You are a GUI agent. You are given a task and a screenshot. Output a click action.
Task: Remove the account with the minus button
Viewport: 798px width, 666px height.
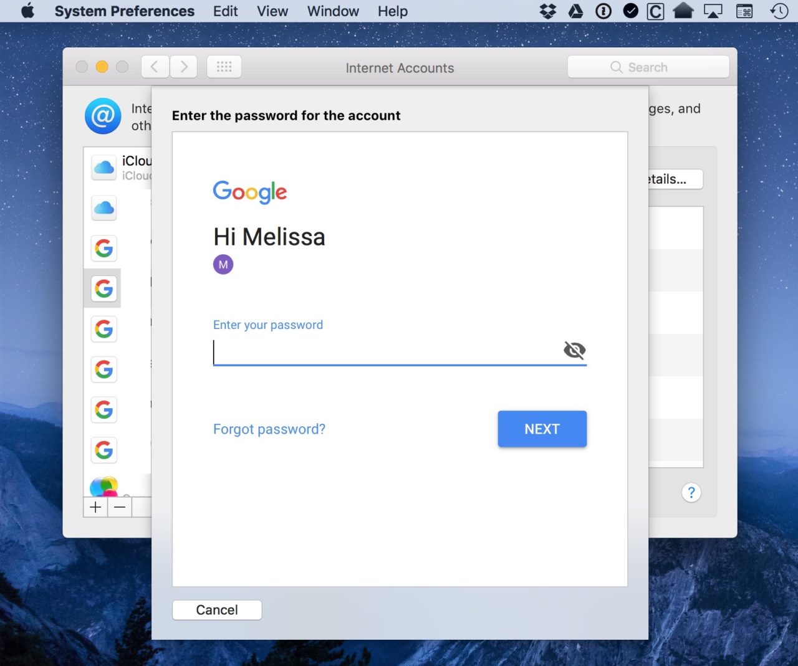tap(120, 507)
